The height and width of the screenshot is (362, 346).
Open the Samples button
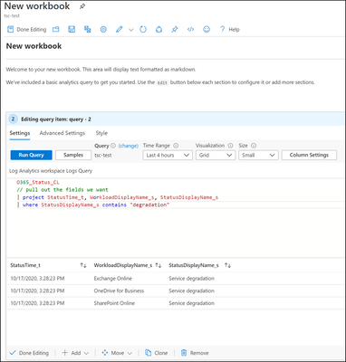pyautogui.click(x=73, y=155)
